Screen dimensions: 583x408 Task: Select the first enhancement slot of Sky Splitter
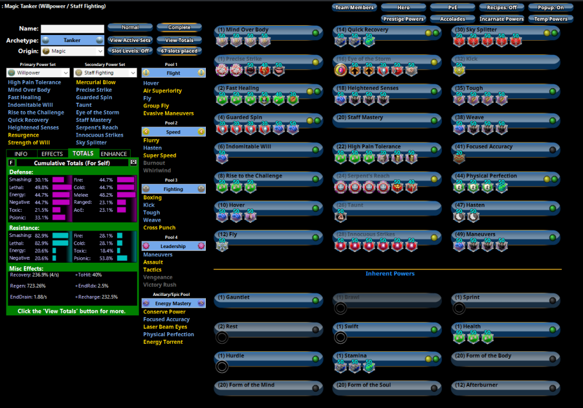pos(459,41)
